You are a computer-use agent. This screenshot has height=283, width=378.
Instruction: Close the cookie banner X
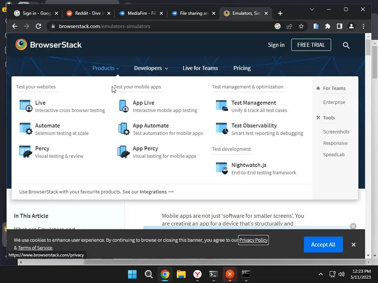point(353,245)
